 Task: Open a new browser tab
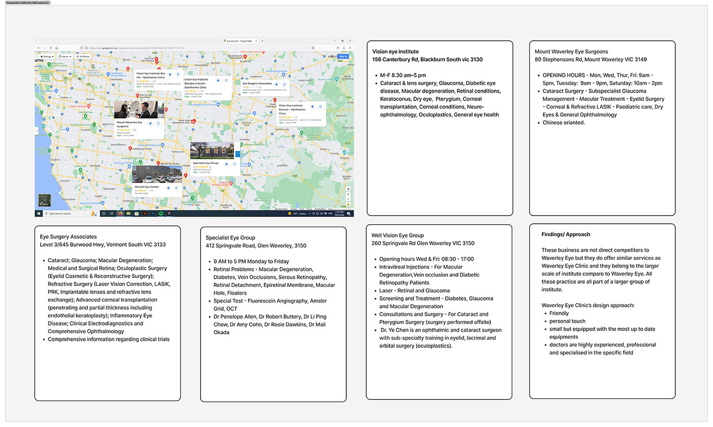[x=262, y=41]
